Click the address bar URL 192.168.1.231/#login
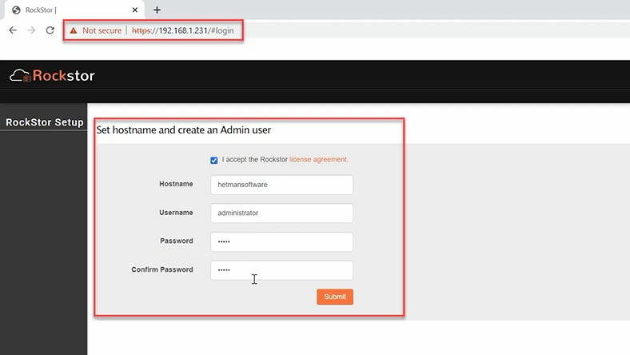Viewport: 630px width, 355px height. point(182,30)
